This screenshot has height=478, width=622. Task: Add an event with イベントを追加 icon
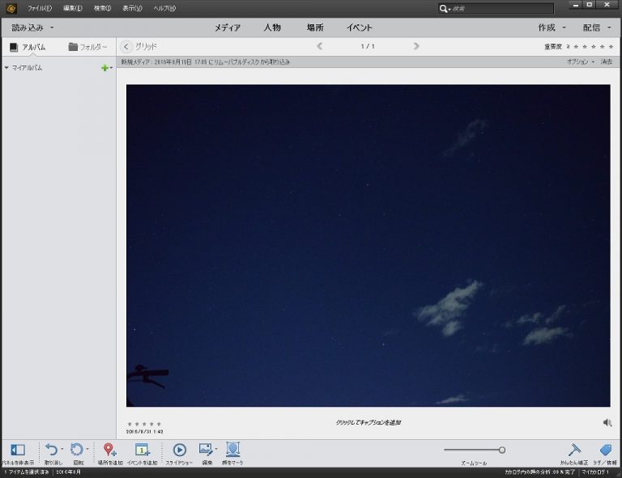(142, 451)
